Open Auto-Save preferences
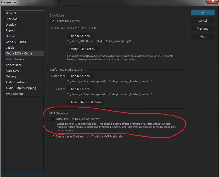Viewport: 219px width, 177px height. (x=24, y=71)
